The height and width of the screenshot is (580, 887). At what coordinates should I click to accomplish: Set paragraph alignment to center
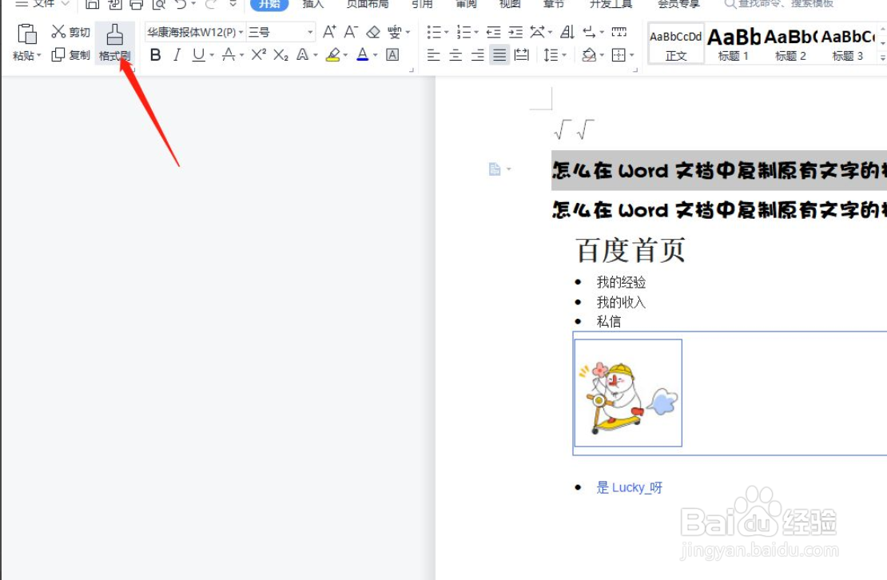pos(455,55)
